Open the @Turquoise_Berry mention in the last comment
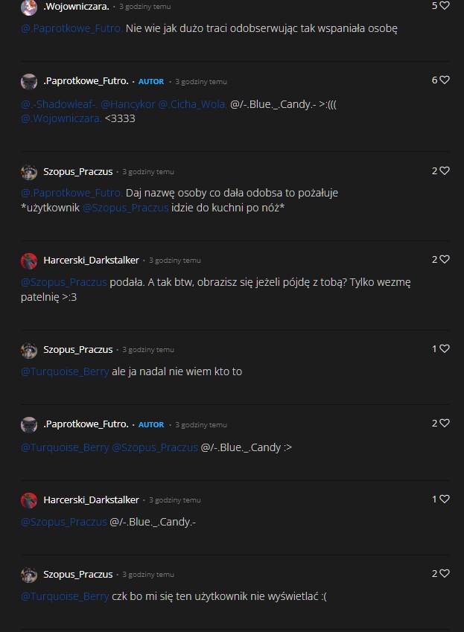This screenshot has width=464, height=632. [65, 596]
